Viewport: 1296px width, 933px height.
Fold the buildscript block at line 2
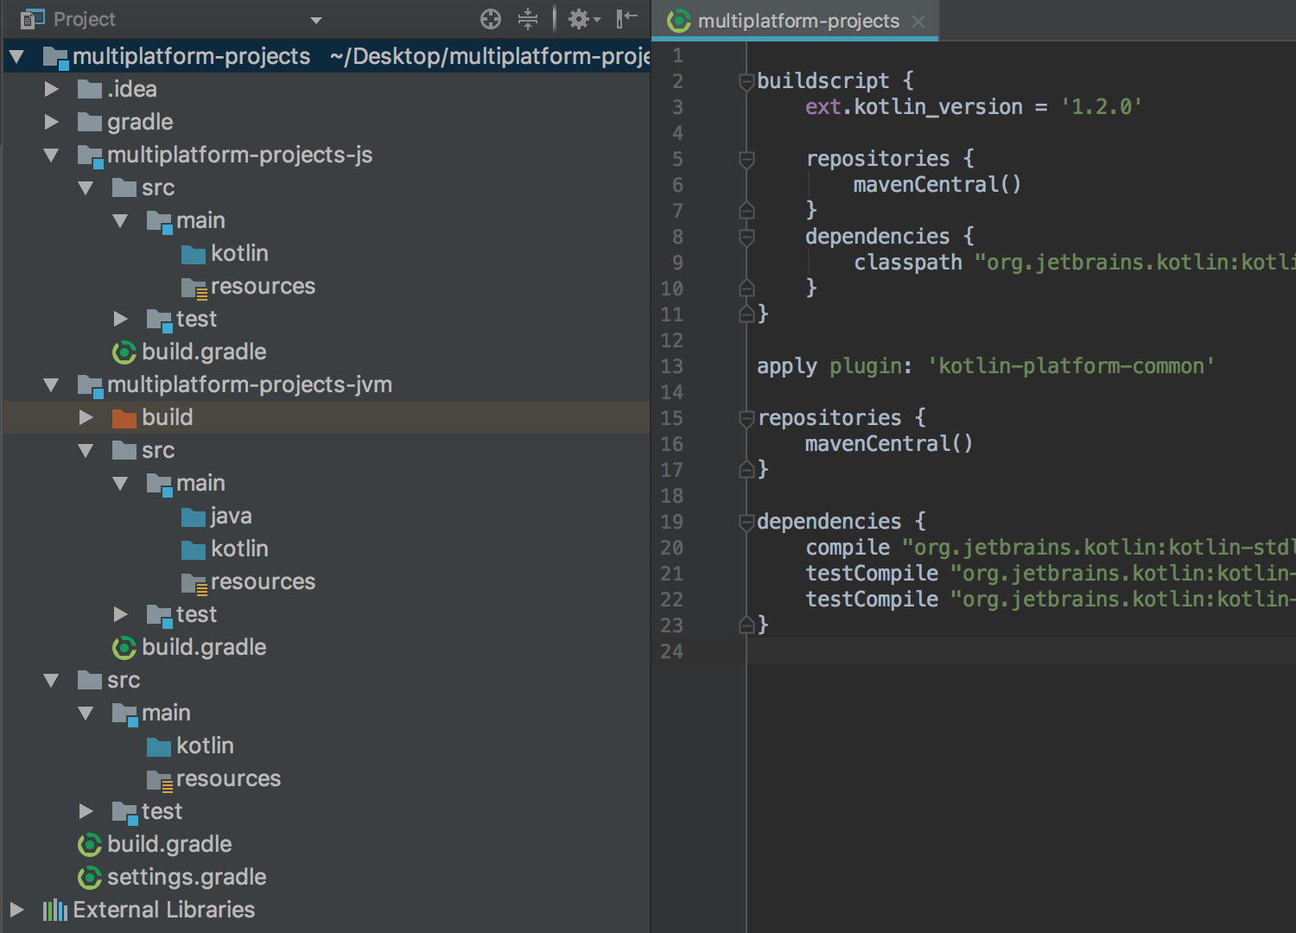pyautogui.click(x=746, y=81)
